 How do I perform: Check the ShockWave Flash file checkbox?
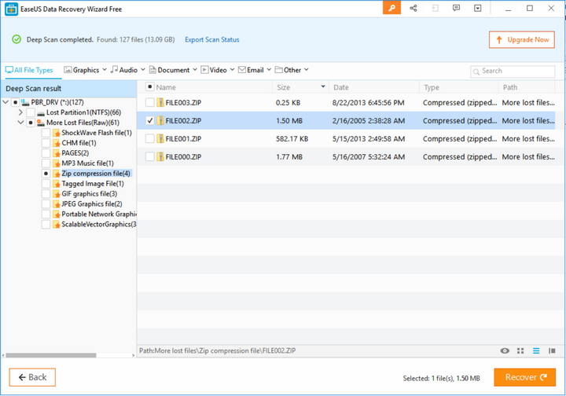coord(46,133)
